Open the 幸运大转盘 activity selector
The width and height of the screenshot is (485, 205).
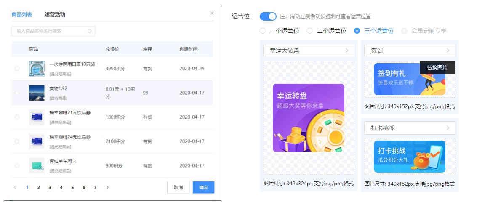(x=308, y=51)
